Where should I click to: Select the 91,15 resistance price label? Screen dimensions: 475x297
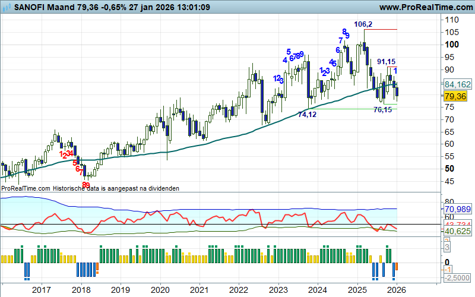tap(386, 62)
